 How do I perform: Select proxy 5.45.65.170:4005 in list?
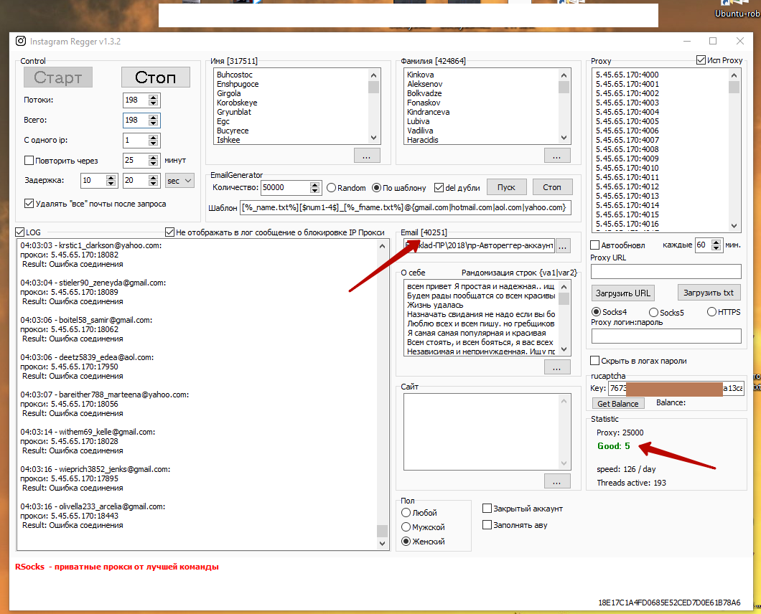tap(627, 121)
